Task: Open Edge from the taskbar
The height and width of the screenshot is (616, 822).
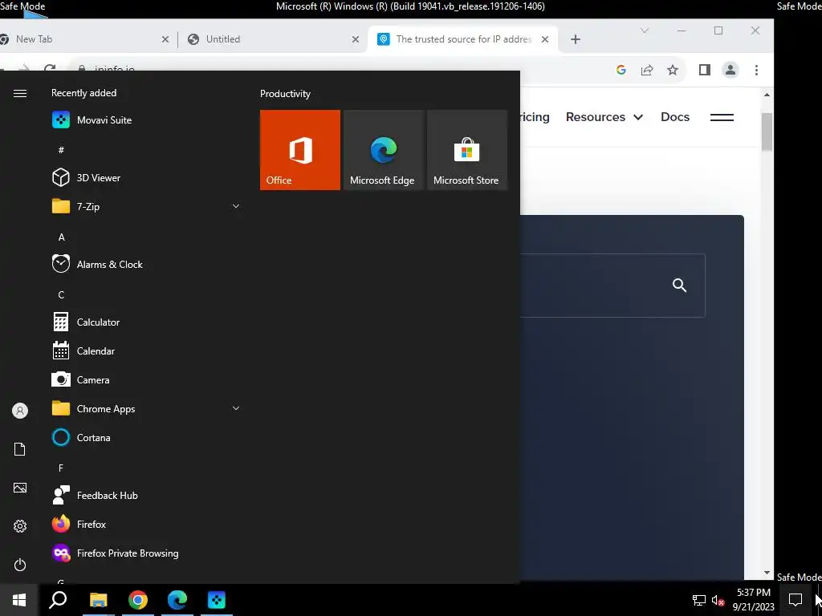Action: click(x=177, y=600)
